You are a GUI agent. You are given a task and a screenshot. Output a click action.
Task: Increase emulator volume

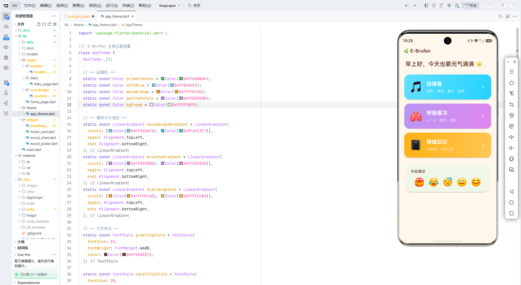tap(512, 137)
